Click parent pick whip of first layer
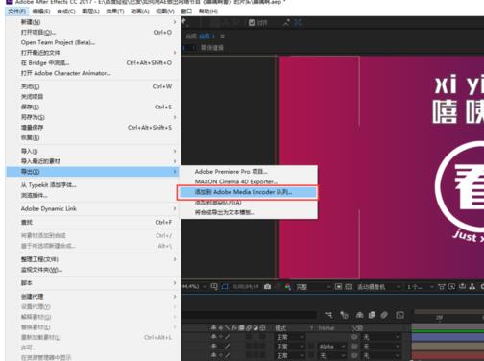Screen dimensions: 484x361 (354, 337)
